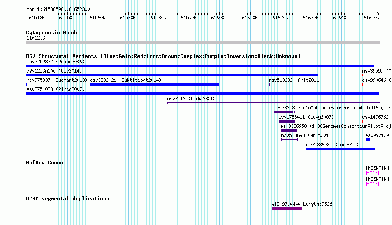
Task: Click the 61550k ruler tick label
Action: pos(67,18)
